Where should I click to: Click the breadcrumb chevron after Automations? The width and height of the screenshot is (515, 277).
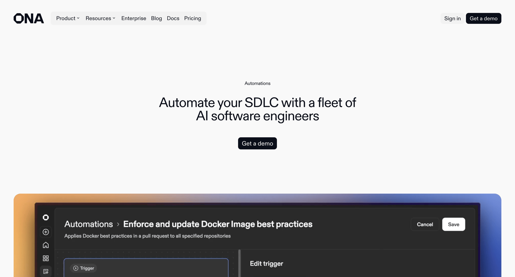pyautogui.click(x=118, y=225)
